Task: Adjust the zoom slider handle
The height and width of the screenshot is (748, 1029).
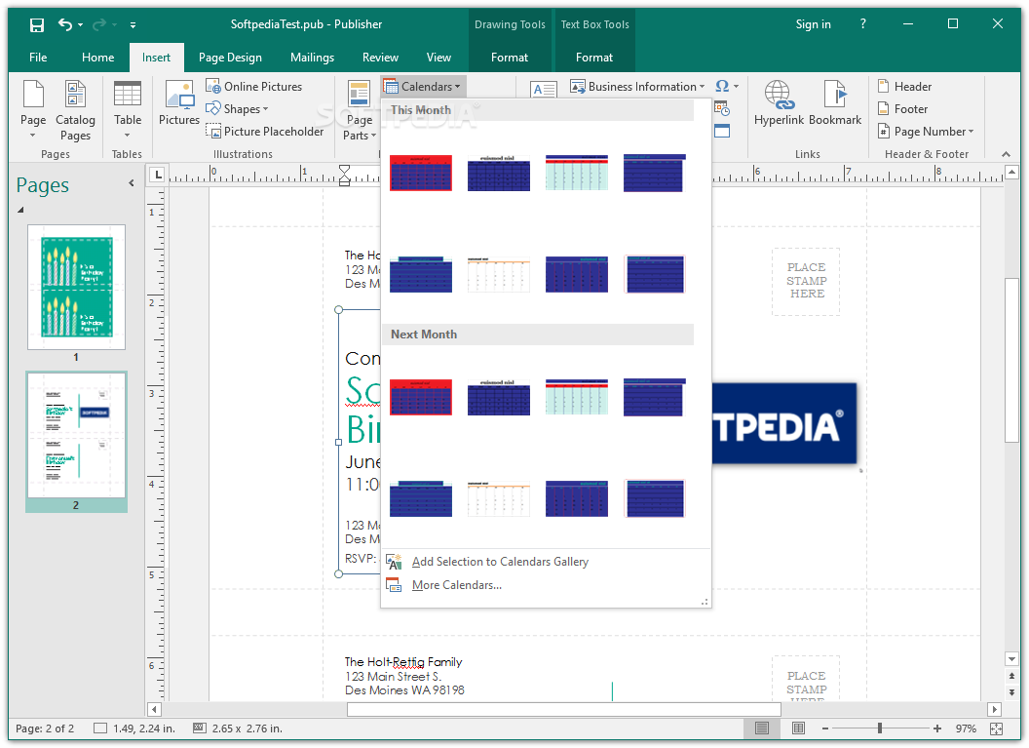Action: (879, 728)
